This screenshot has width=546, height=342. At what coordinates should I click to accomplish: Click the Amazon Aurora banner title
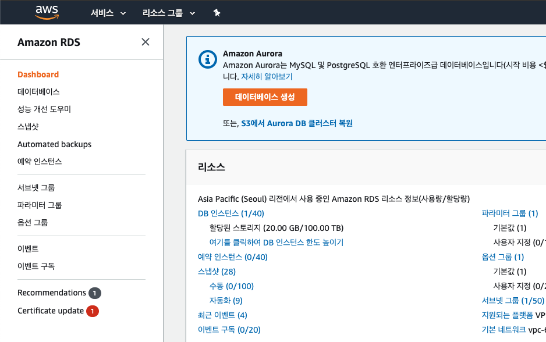(253, 54)
